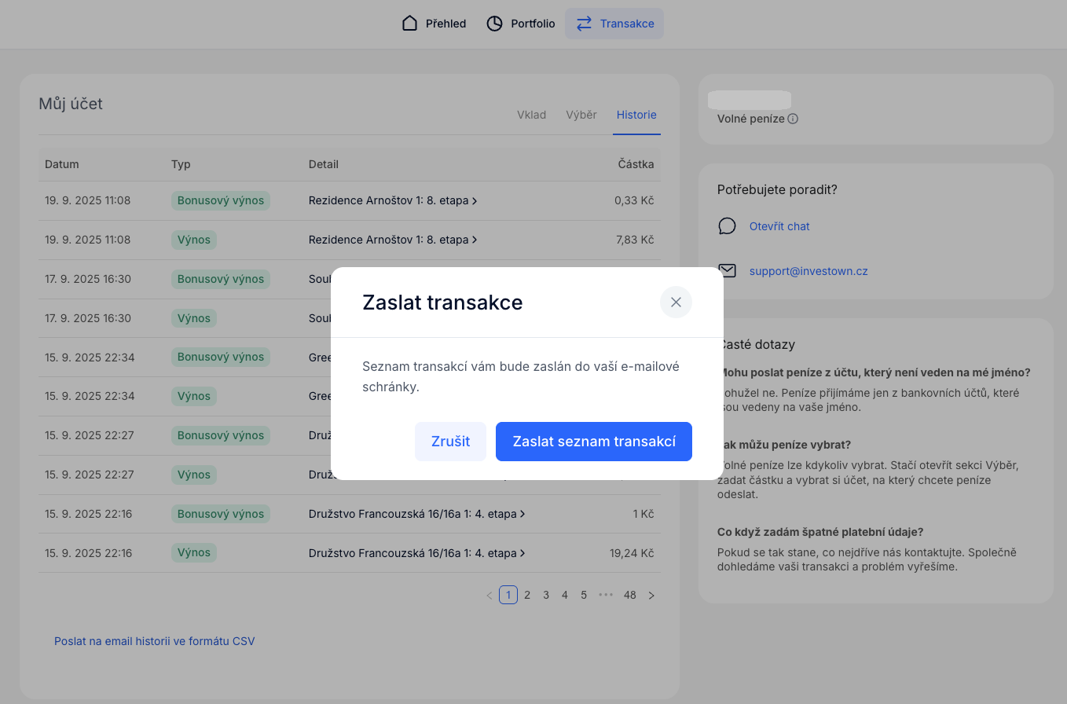Click info icon next to Volné peníze

[793, 119]
